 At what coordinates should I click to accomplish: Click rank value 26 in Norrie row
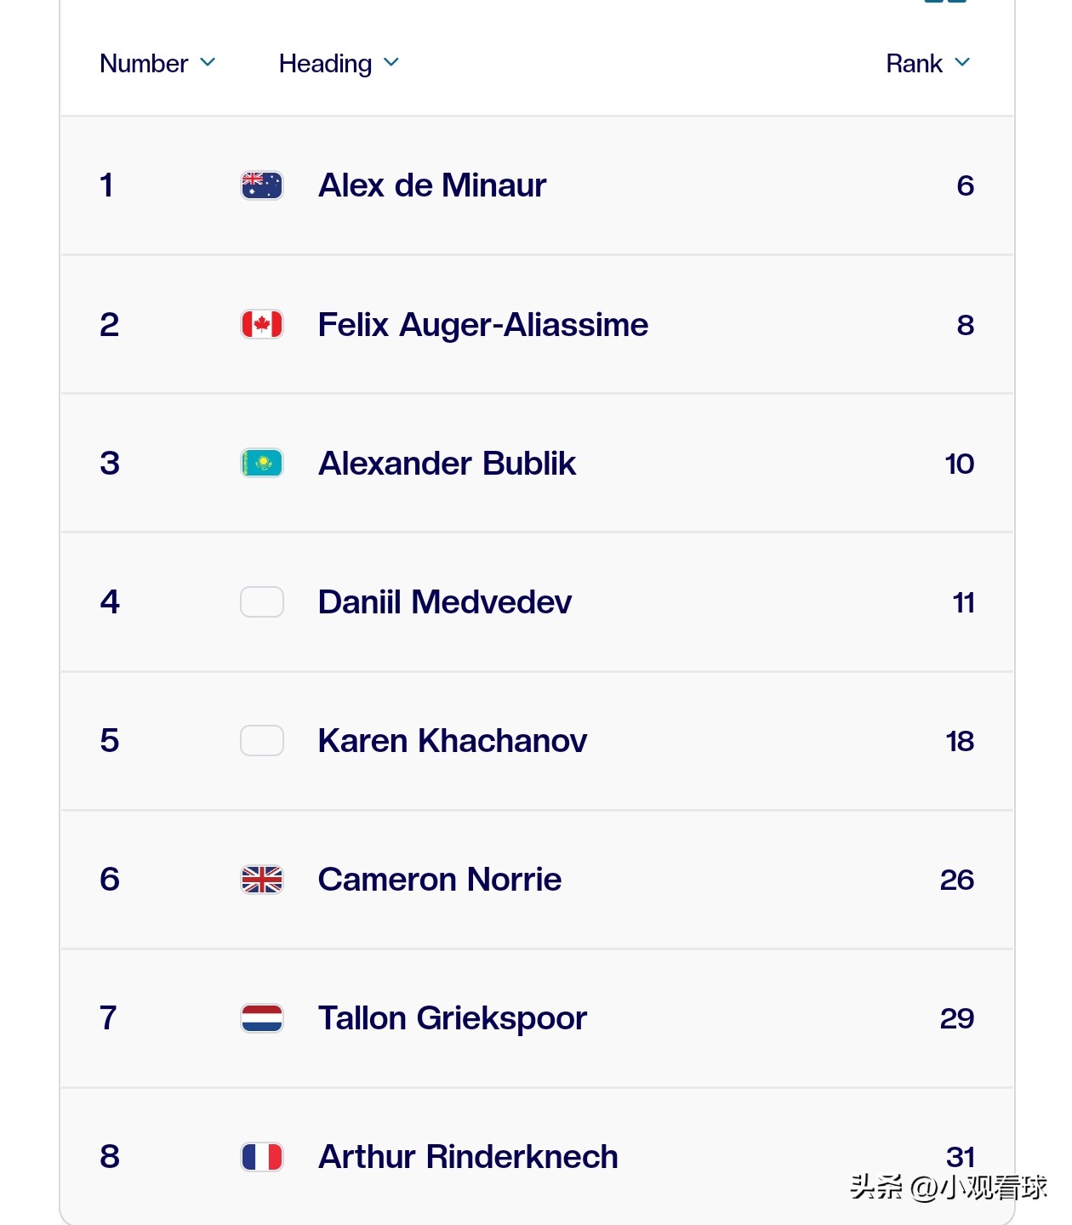tap(956, 880)
